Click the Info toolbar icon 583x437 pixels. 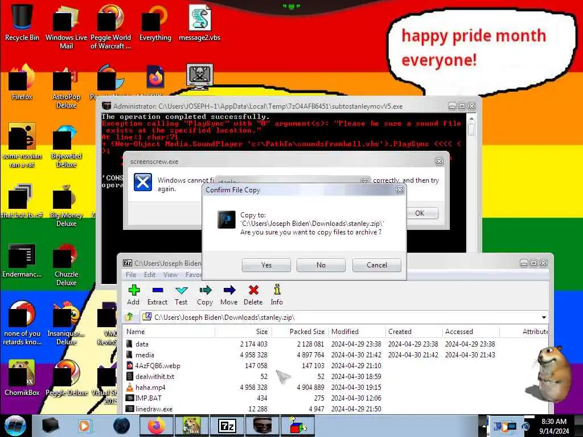(277, 295)
